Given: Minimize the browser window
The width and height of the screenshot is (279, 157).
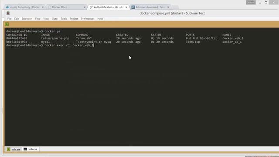Looking at the screenshot, I should coord(260,3).
